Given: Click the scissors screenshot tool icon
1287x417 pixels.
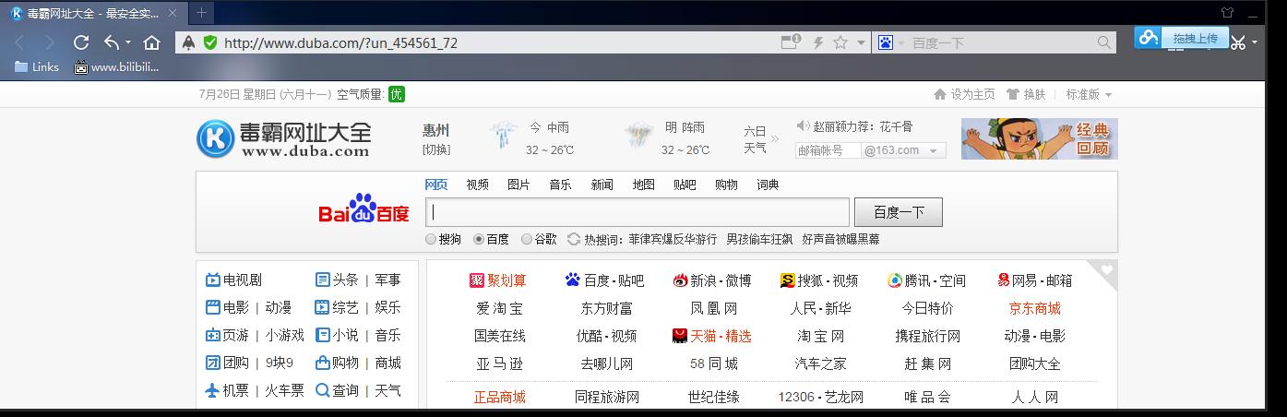Looking at the screenshot, I should pos(1239,42).
